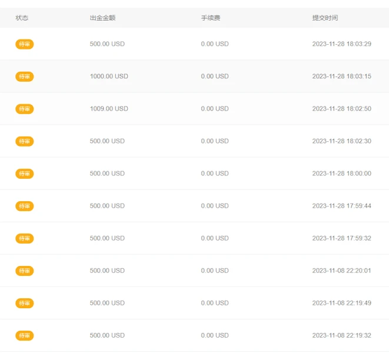Viewport: 389px width, 353px height.
Task: Select the 1009.00 USD amount cell
Action: click(x=109, y=109)
